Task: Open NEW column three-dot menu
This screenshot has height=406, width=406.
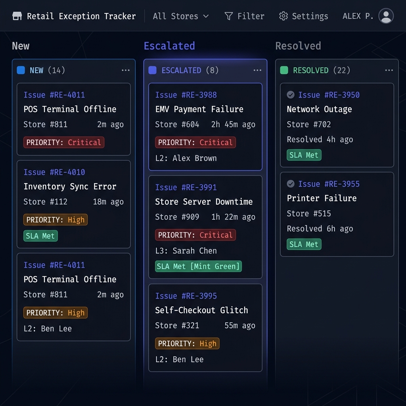Action: [x=126, y=70]
